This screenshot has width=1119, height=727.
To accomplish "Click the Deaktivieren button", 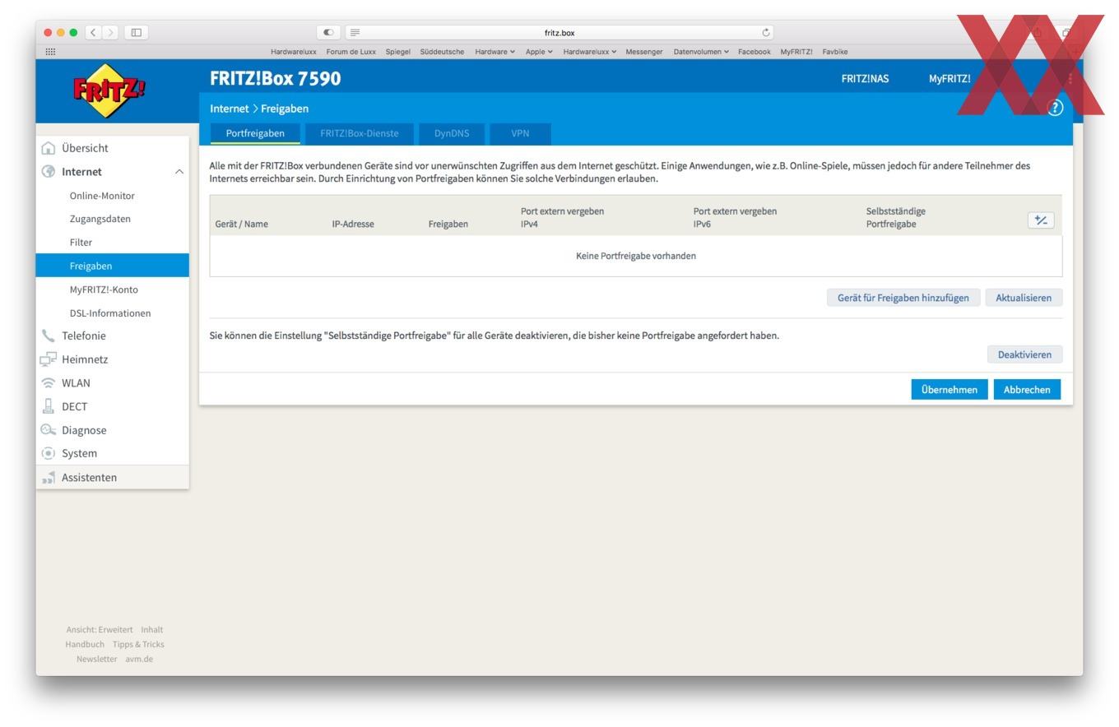I will pos(1024,354).
